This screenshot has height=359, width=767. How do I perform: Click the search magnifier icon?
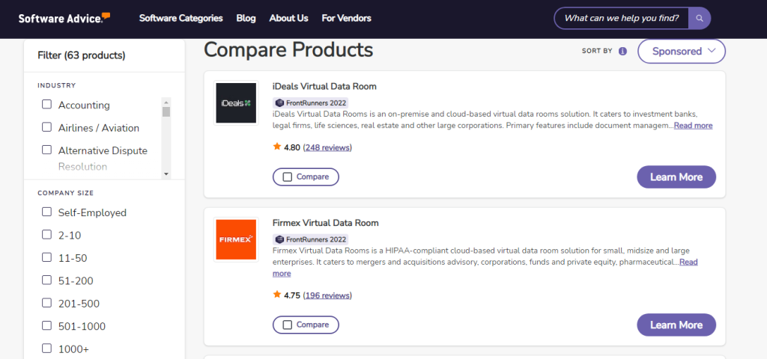(700, 19)
